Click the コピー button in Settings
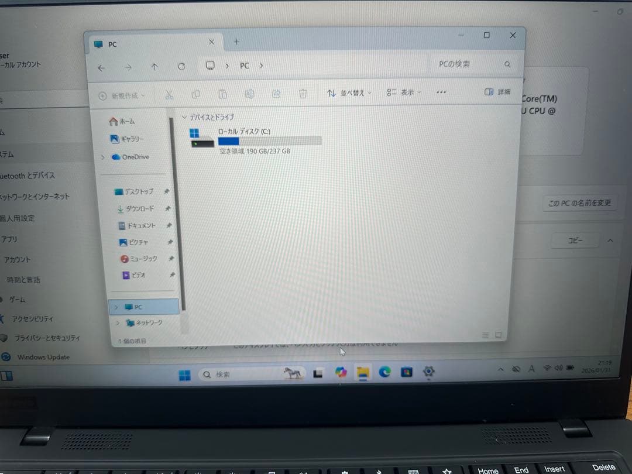Screen dimensions: 632x474 575,241
